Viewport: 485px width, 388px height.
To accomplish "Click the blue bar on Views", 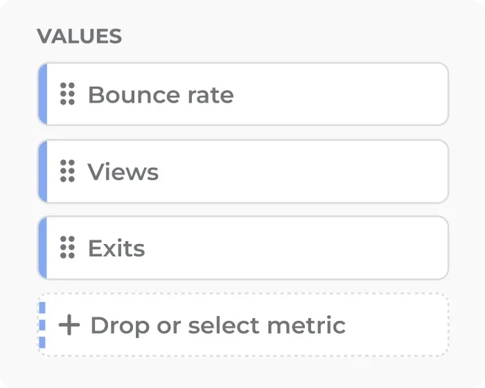I will (x=42, y=171).
